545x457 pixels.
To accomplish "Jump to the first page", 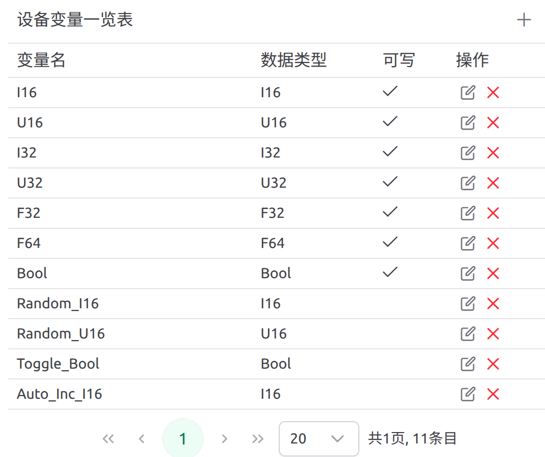I will pos(108,439).
